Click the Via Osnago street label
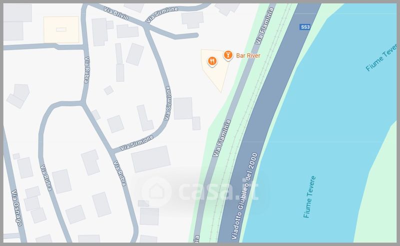Image resolution: width=400 pixels, height=246 pixels. 17,208
